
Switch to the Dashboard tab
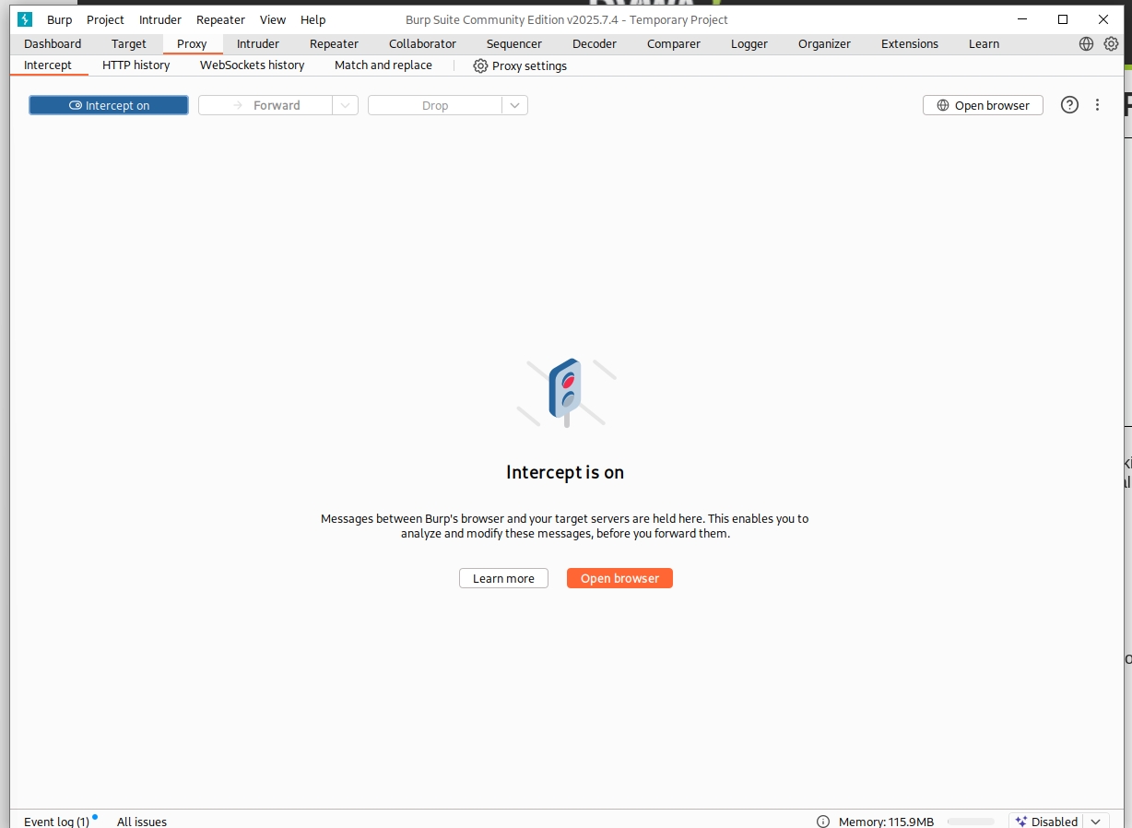[53, 43]
